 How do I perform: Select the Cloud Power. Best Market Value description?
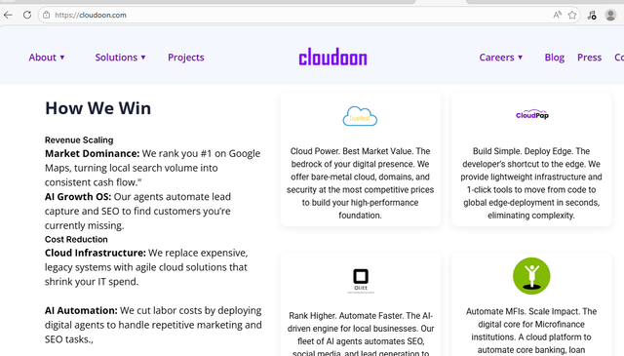(x=360, y=183)
